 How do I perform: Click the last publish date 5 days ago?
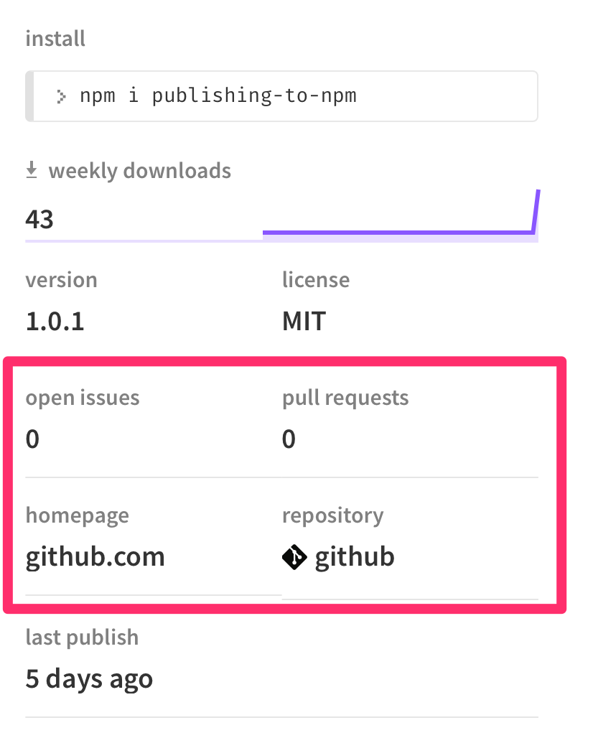coord(89,678)
